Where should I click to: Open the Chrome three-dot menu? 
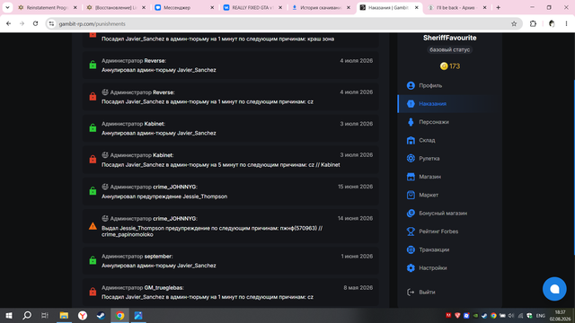pos(566,24)
